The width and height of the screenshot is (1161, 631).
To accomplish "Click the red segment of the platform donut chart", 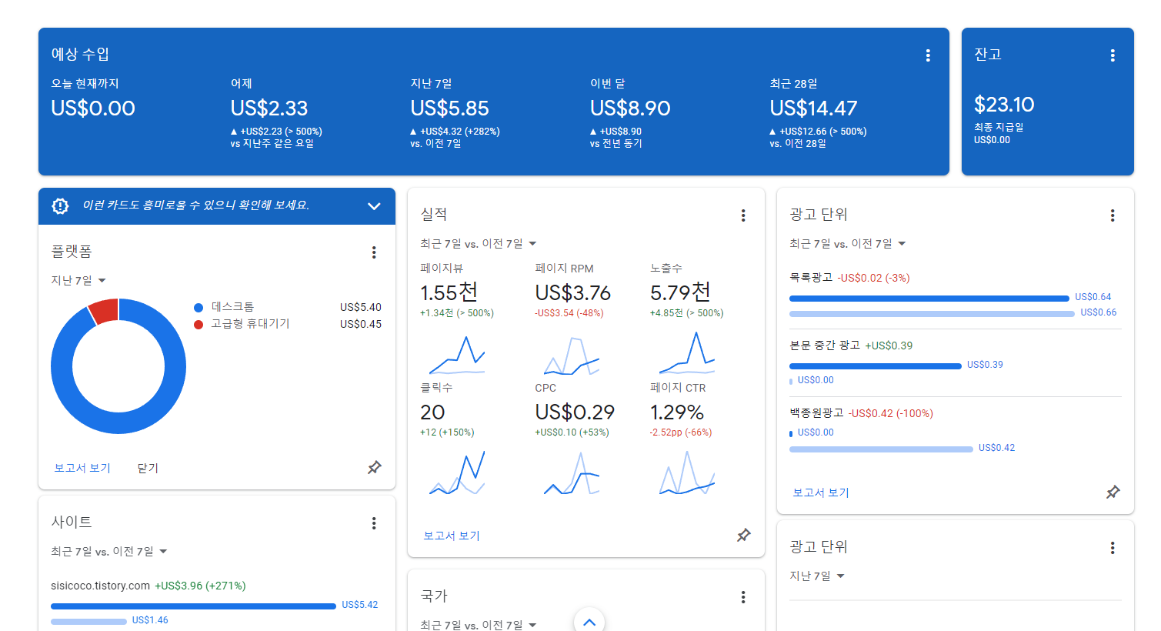I will [x=105, y=310].
